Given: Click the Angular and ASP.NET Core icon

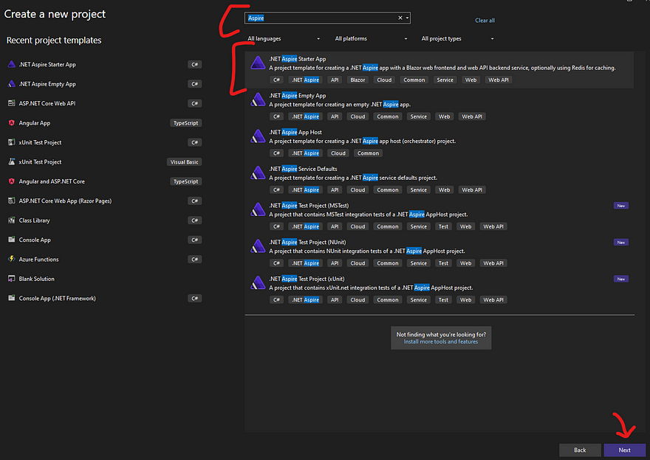Looking at the screenshot, I should (12, 181).
